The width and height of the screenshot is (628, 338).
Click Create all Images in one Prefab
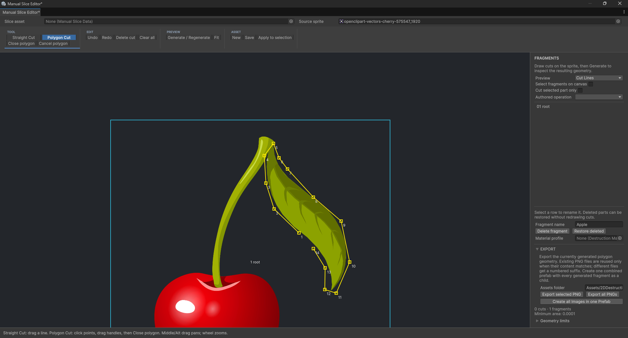[582, 302]
